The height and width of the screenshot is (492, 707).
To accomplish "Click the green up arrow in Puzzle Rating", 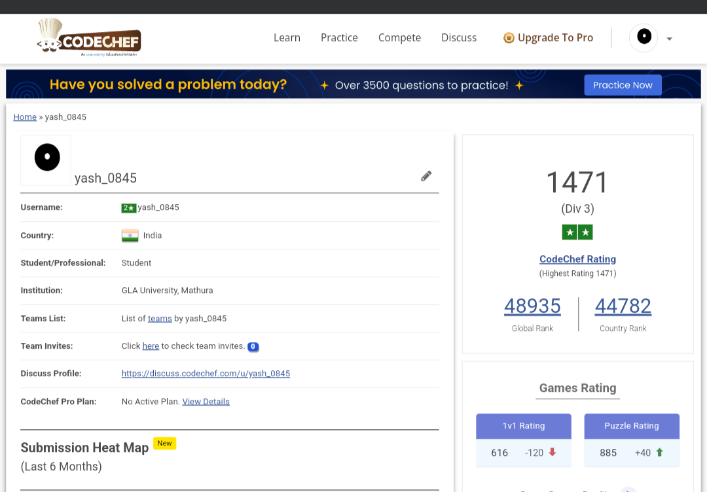I will 659,452.
